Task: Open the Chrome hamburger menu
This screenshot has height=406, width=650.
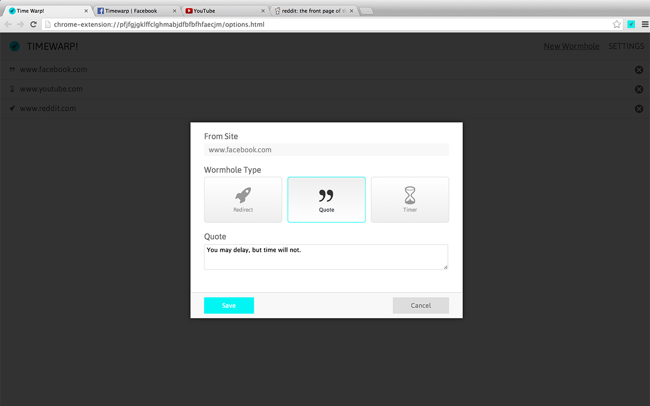Action: pyautogui.click(x=645, y=24)
